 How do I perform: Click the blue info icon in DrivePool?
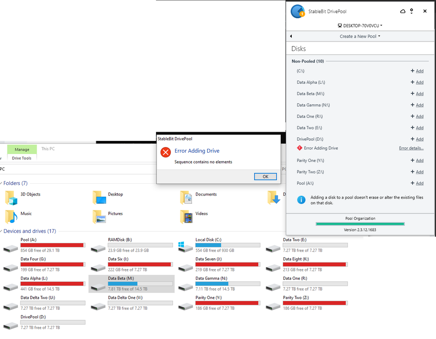[x=301, y=200]
